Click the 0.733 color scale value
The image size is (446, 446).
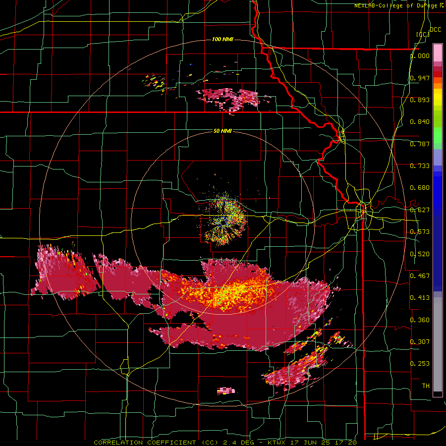(420, 166)
